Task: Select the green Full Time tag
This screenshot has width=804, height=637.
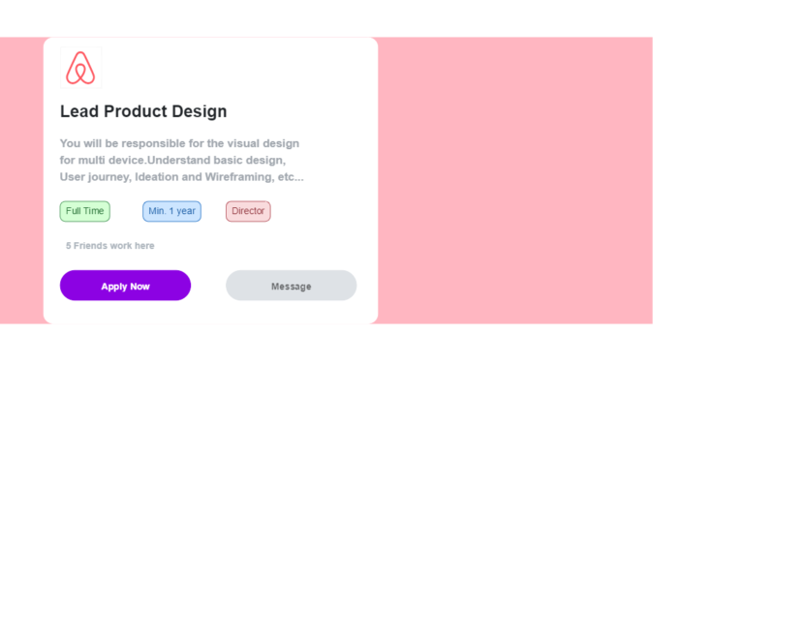Action: (x=85, y=211)
